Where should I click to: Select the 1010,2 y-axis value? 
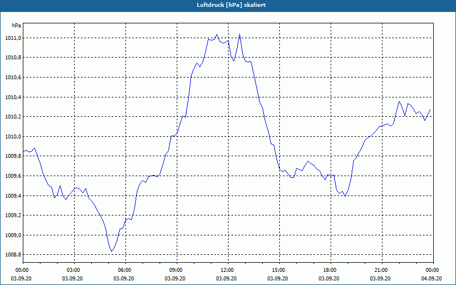click(13, 117)
